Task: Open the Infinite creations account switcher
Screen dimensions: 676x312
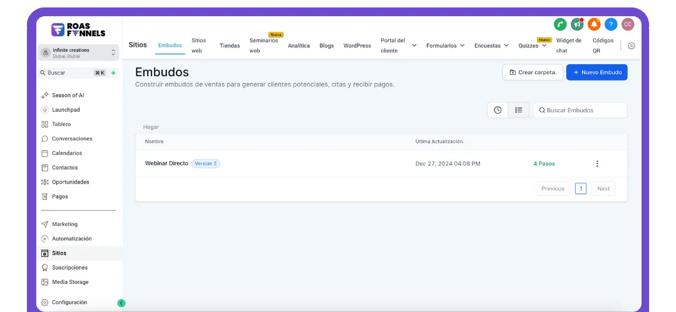Action: (x=78, y=52)
